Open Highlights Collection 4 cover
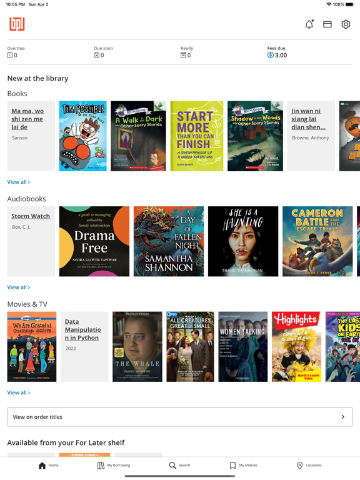360x480 pixels. coord(297,346)
